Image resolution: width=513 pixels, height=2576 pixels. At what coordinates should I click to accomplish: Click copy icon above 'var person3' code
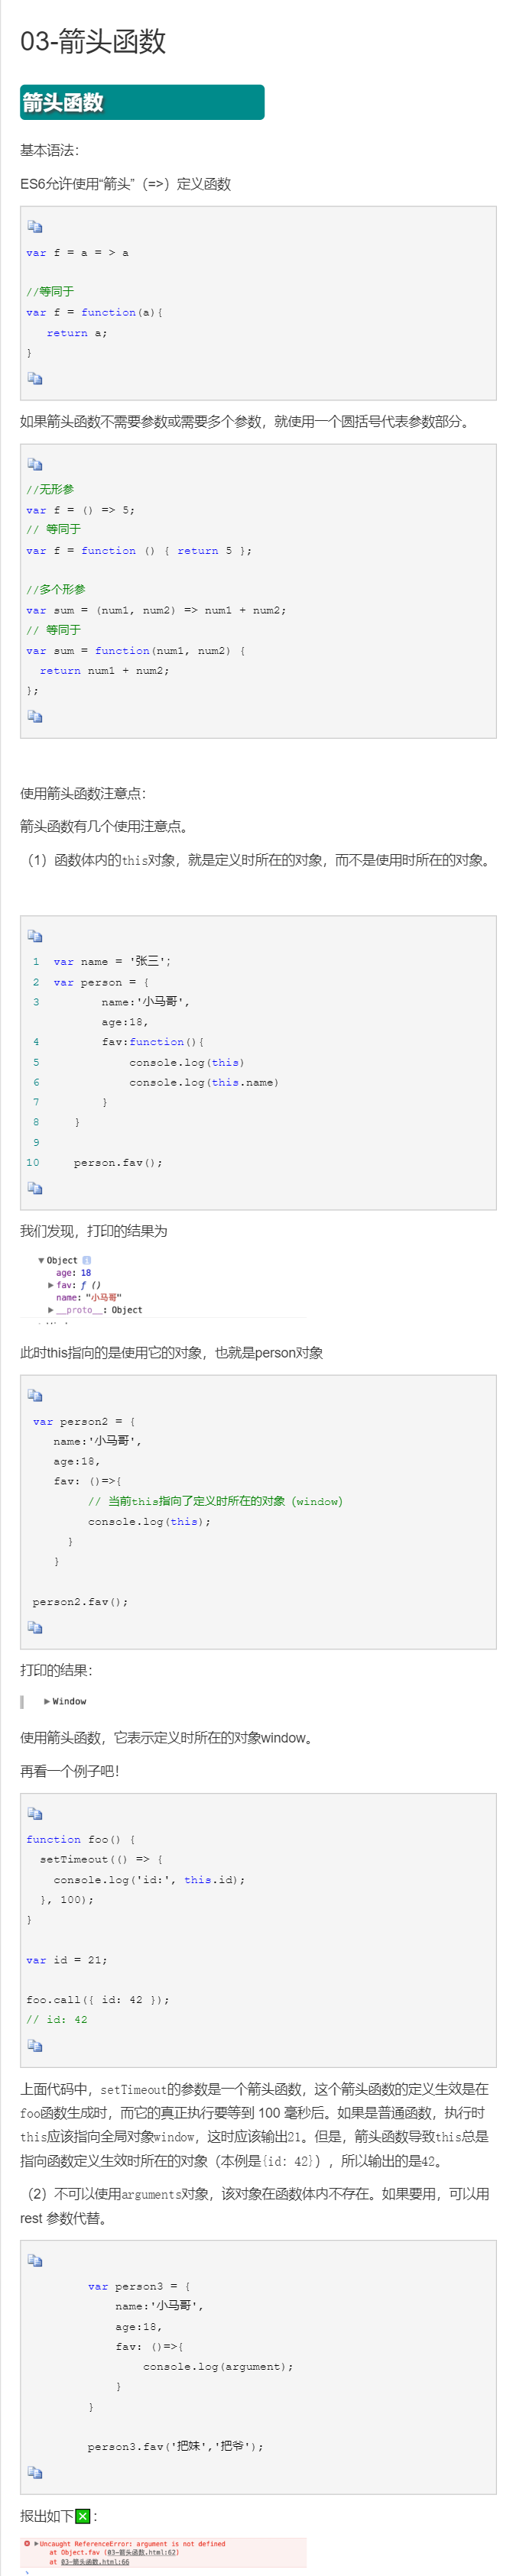[35, 2260]
